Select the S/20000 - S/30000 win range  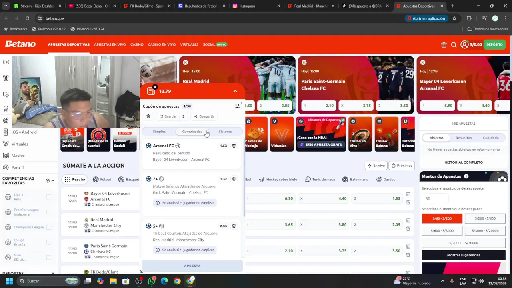click(x=464, y=243)
